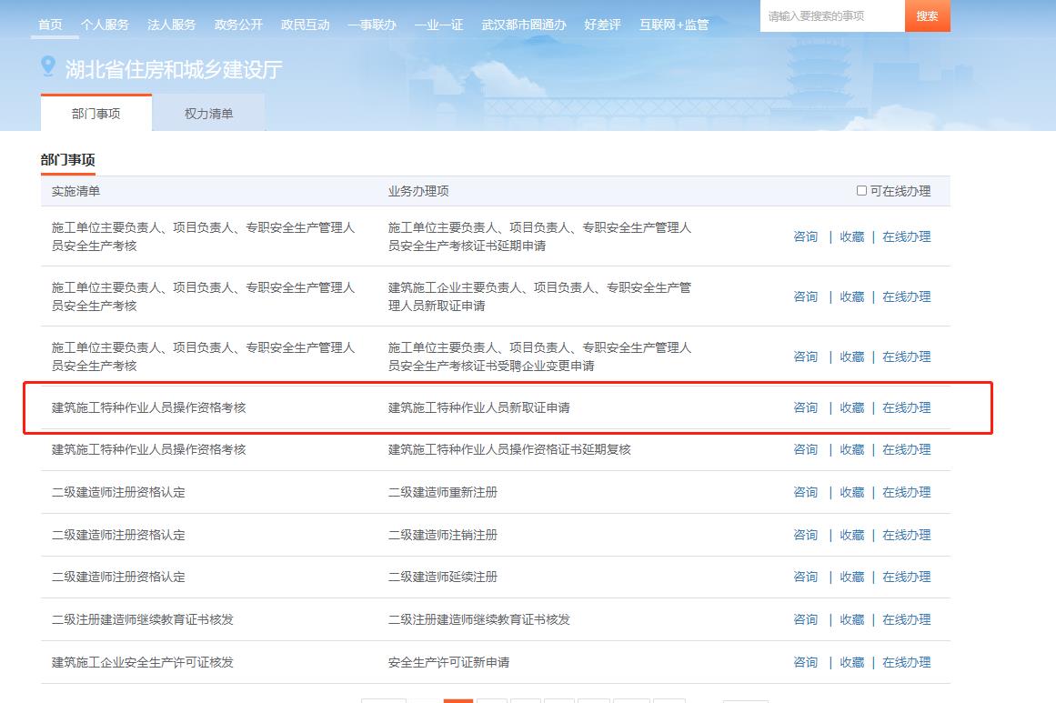Click 在线办理 for 操作资格证书延期复核
This screenshot has height=703, width=1056.
(x=907, y=450)
